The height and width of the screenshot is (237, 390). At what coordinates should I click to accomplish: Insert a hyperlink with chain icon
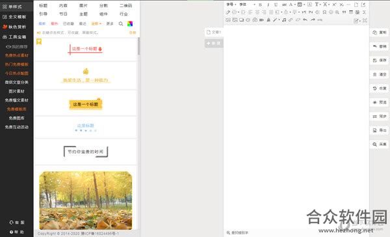(291, 20)
